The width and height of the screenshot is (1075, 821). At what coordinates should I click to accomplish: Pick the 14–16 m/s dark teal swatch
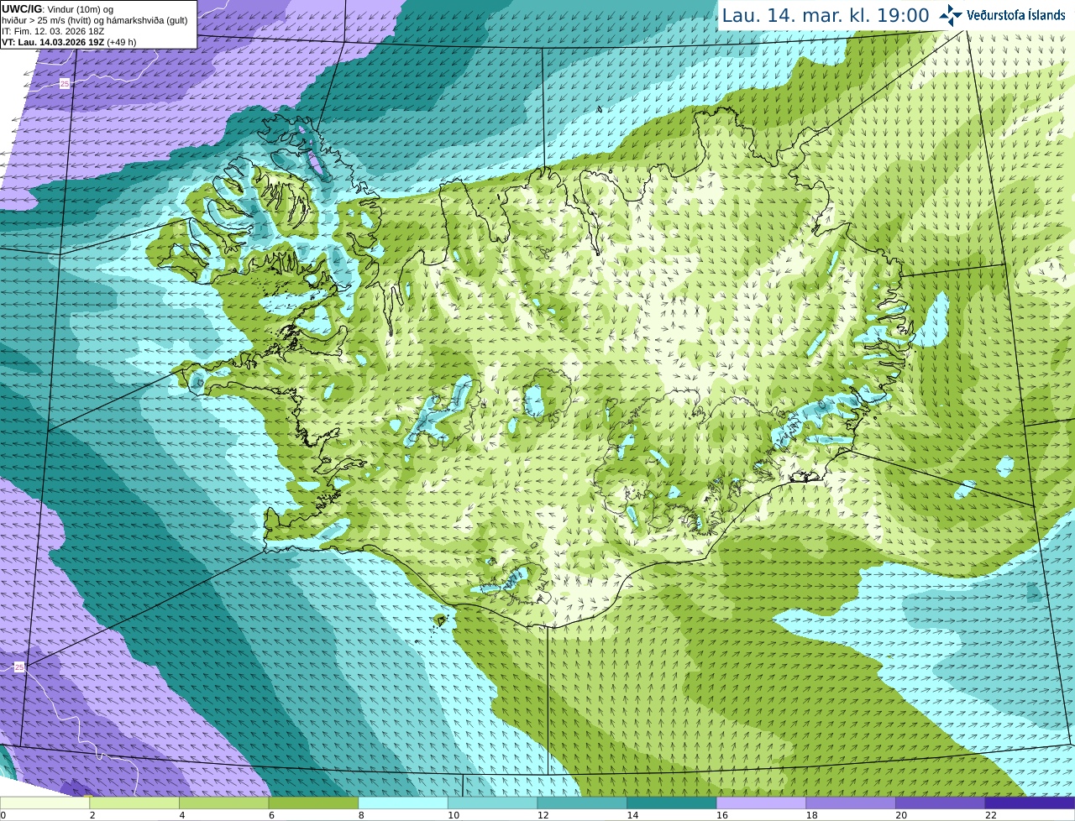(672, 803)
